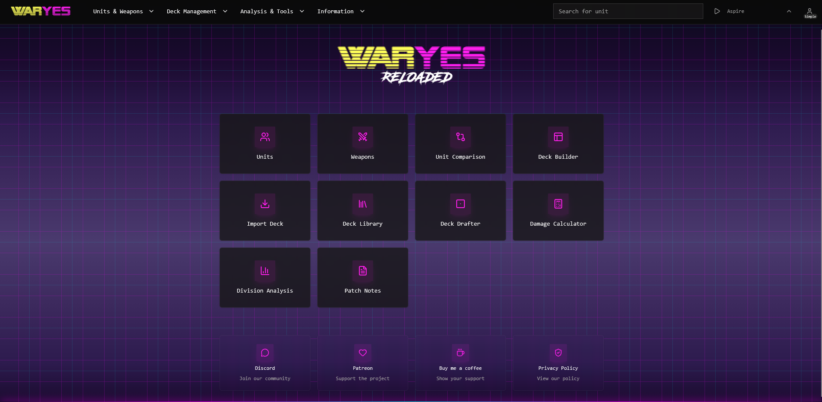
Task: Collapse the Aspire panel with the chevron
Action: click(789, 11)
